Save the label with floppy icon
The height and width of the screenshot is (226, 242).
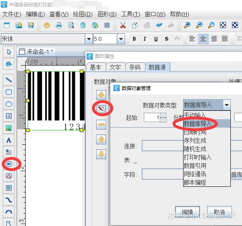[31, 25]
